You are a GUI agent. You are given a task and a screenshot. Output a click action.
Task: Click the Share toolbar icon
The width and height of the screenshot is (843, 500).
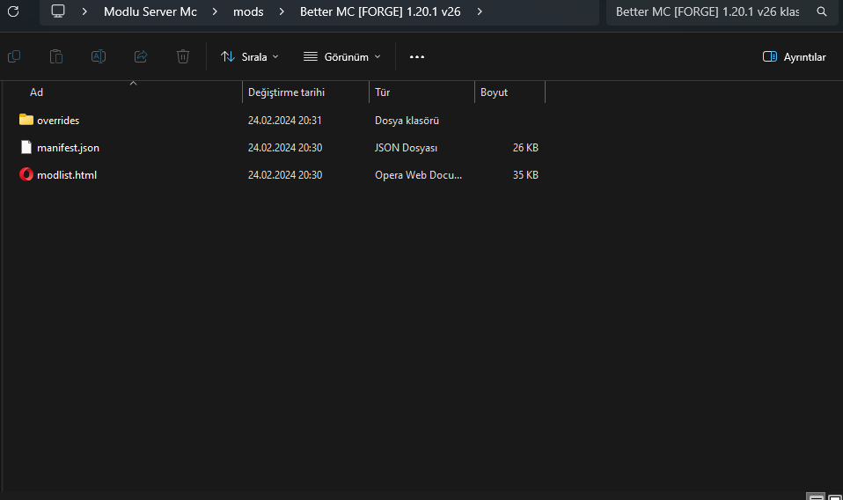(141, 56)
